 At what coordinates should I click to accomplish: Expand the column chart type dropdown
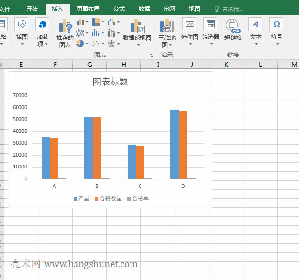(x=83, y=22)
